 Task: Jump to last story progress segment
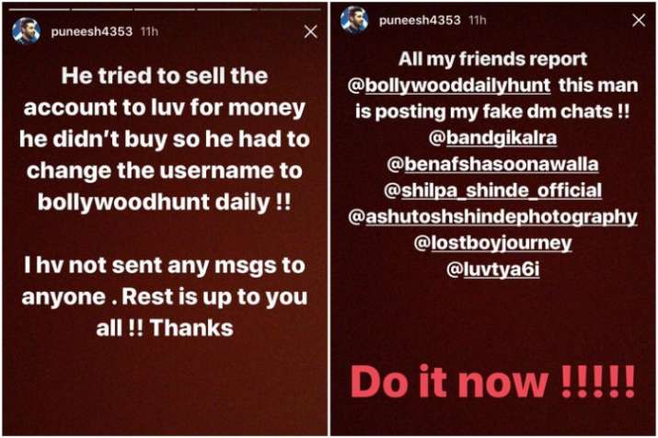(x=290, y=9)
